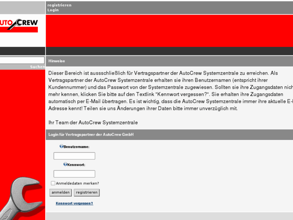Click the AutoCrew logo

(x=19, y=25)
